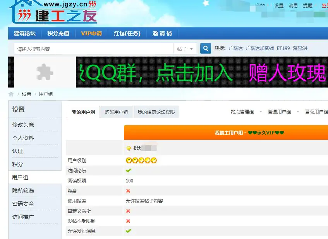328x239 pixels.
Task: Open the 晋级用户组 group list
Action: pos(316,112)
